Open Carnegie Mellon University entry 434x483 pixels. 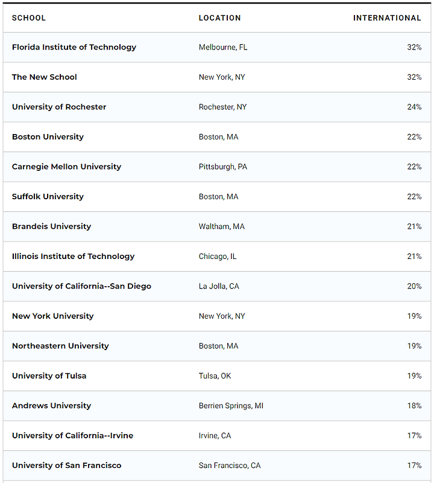(x=66, y=167)
